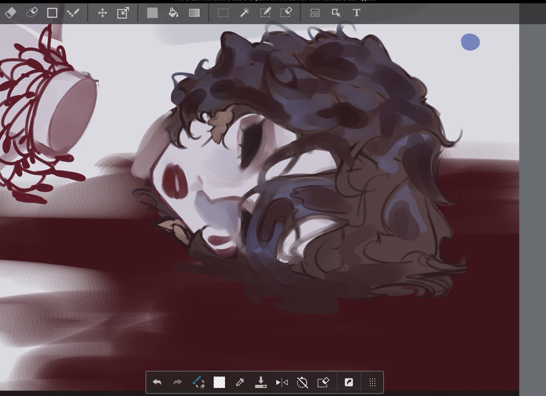
Task: Select the polyline dot tool
Action: tap(73, 13)
